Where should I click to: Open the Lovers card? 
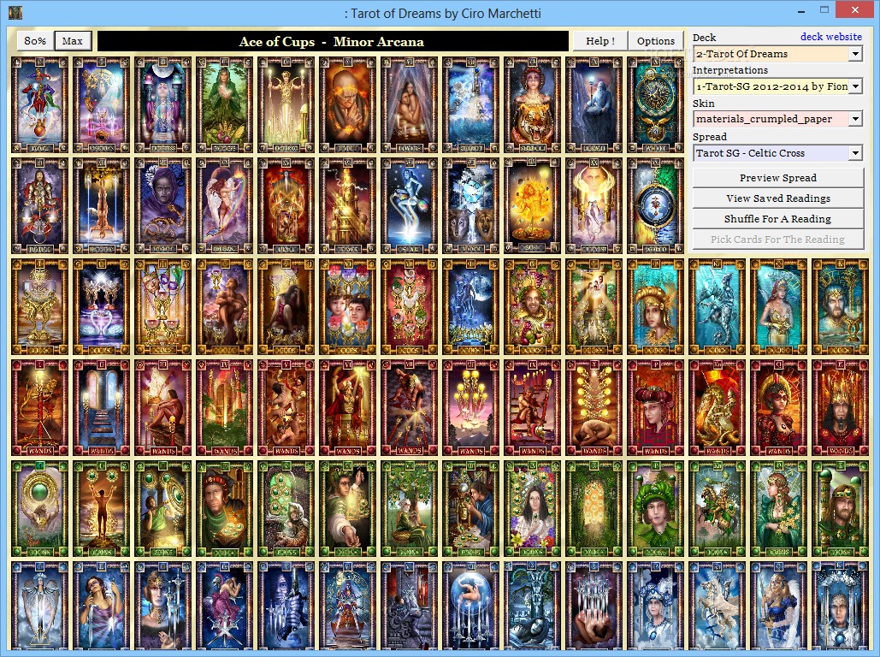(410, 104)
